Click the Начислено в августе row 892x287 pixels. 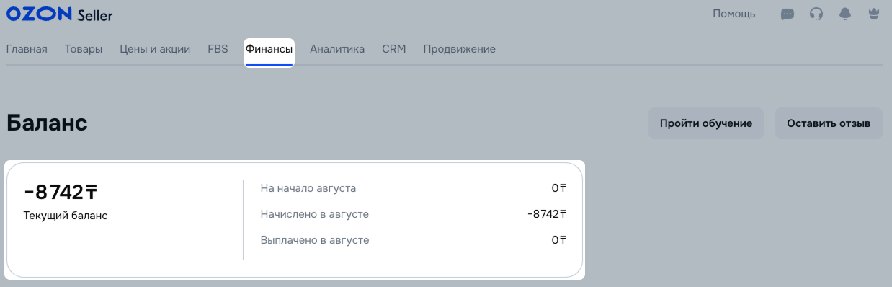414,214
